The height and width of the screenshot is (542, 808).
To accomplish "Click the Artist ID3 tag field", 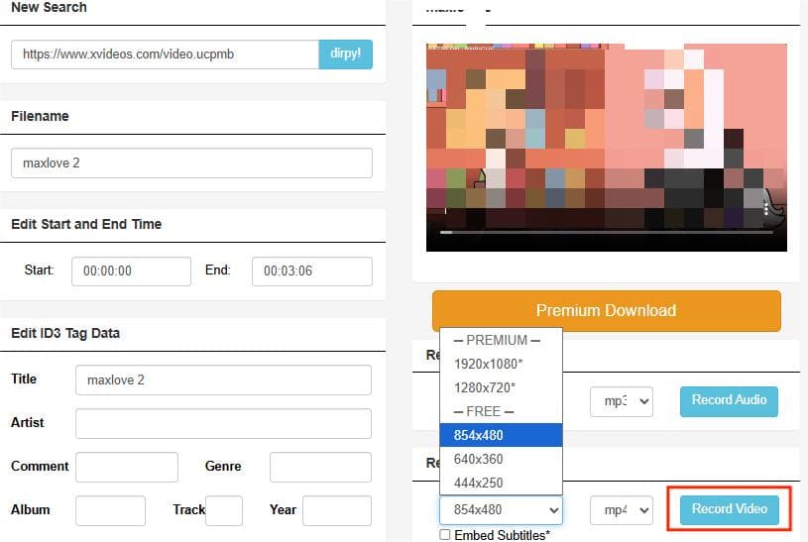I will tap(223, 424).
